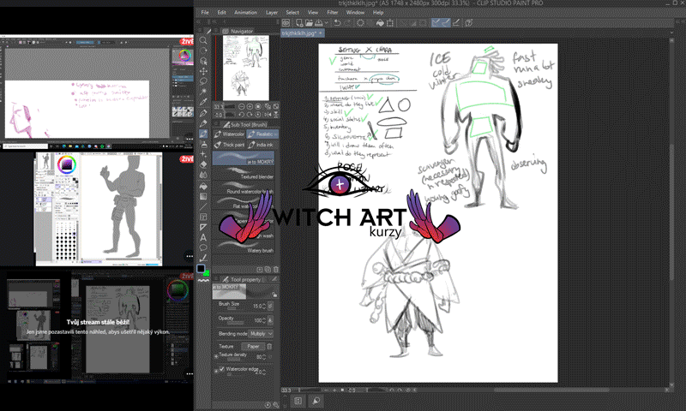The height and width of the screenshot is (411, 686).
Task: Click the Paper texture button
Action: 254,346
